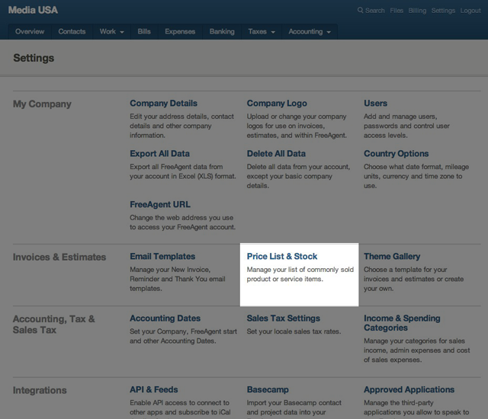Click the Export All Data link
The height and width of the screenshot is (419, 488).
click(159, 154)
